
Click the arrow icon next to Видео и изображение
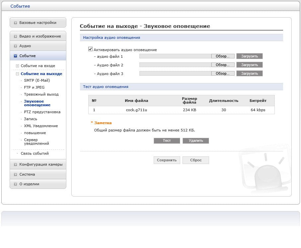click(x=15, y=36)
